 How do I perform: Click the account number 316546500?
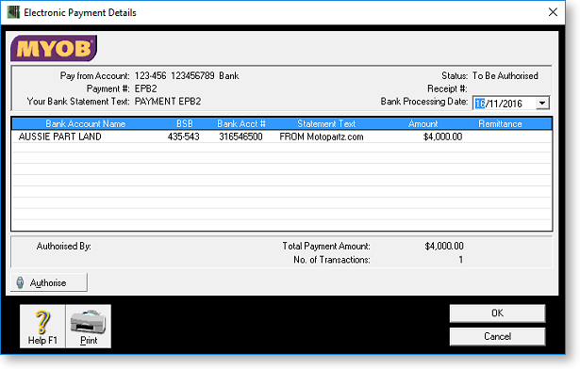[240, 136]
